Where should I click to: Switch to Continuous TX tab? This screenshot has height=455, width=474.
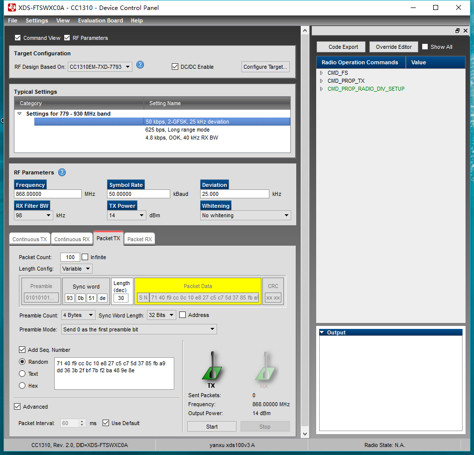pyautogui.click(x=30, y=239)
